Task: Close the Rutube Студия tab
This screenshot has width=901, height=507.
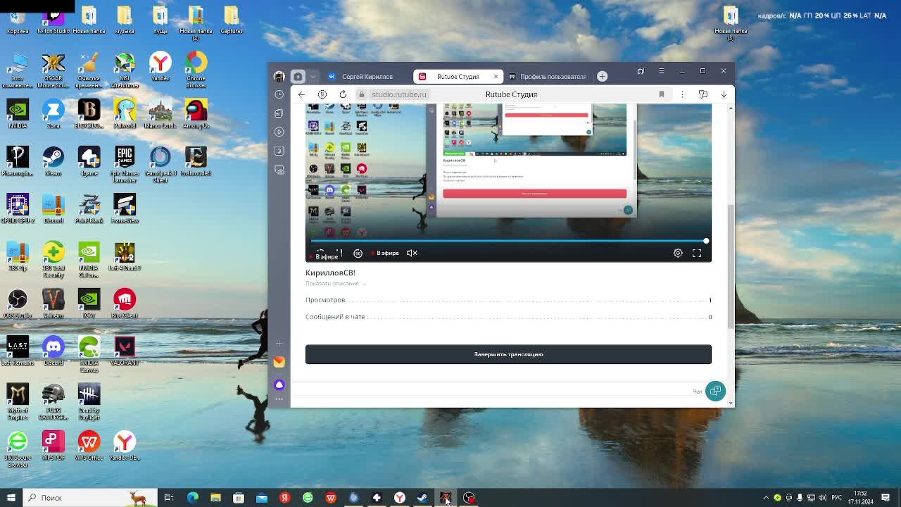Action: [496, 76]
